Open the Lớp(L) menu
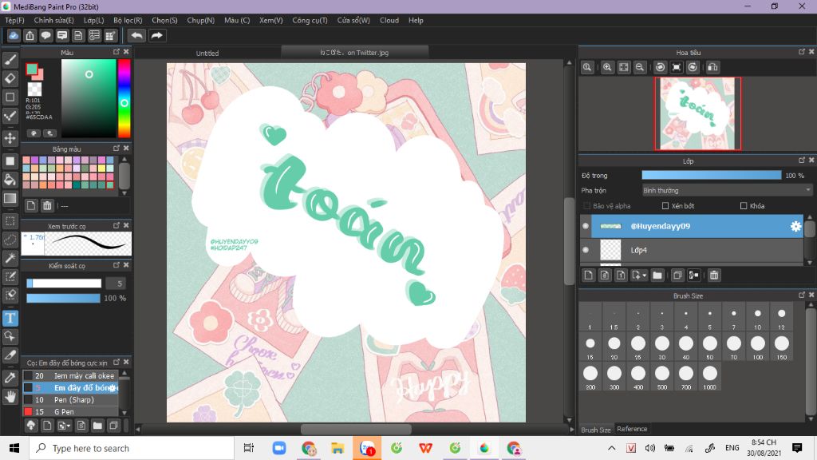Image resolution: width=817 pixels, height=460 pixels. pyautogui.click(x=94, y=20)
